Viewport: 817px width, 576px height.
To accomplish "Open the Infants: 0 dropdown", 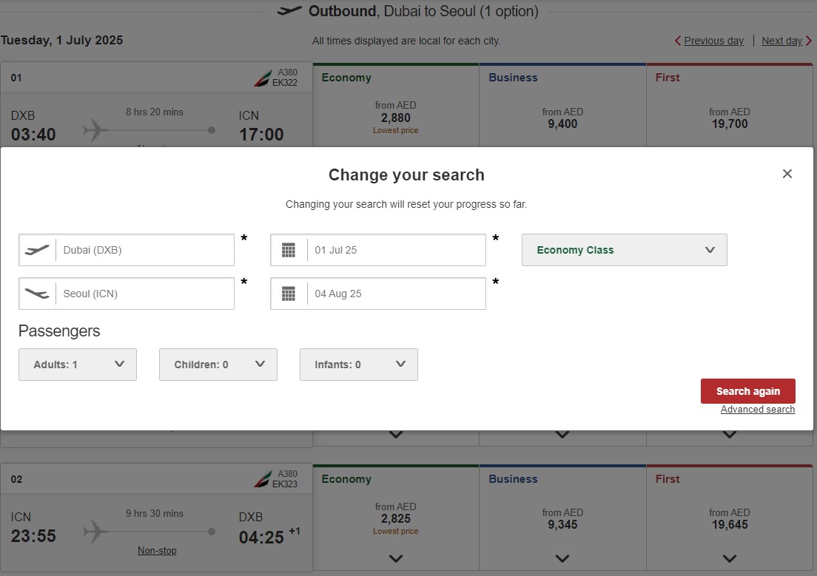I will coord(359,365).
